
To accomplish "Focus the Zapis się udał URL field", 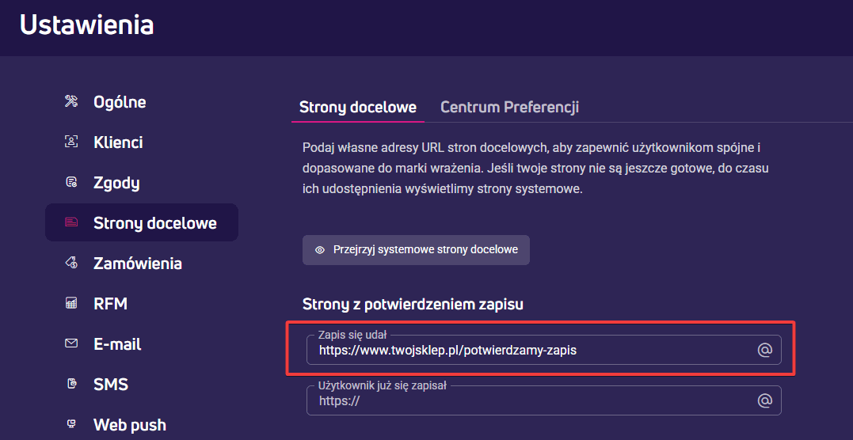I will 543,350.
